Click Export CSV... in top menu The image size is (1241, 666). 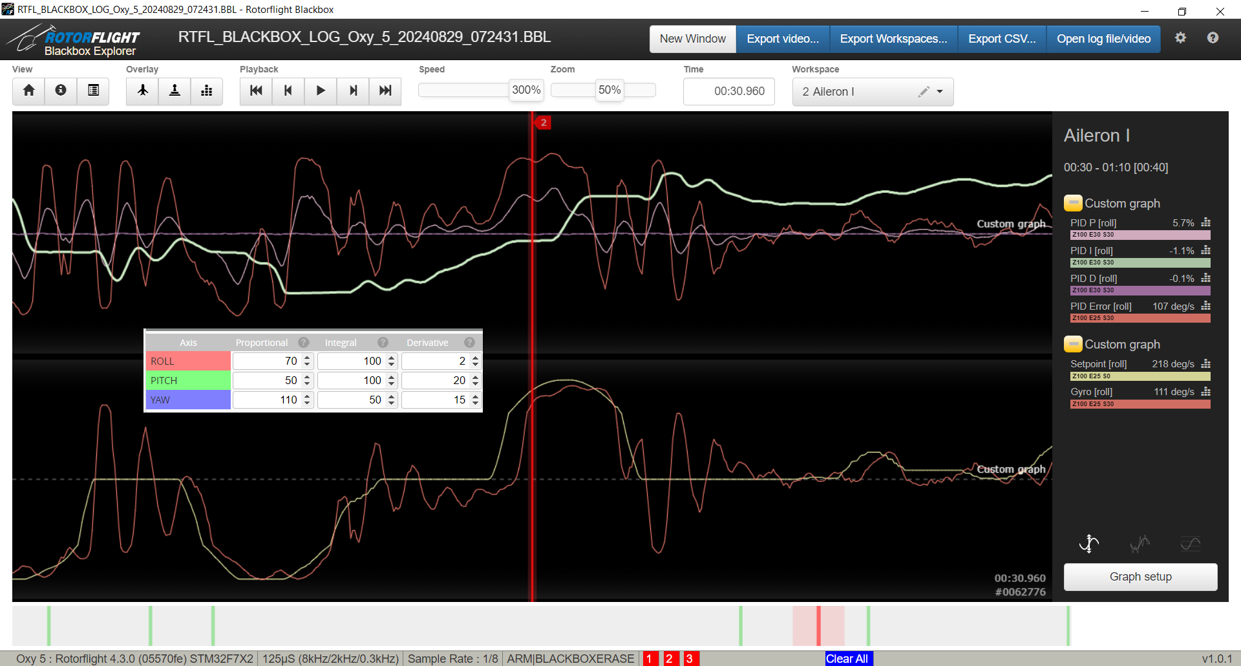(x=1001, y=39)
